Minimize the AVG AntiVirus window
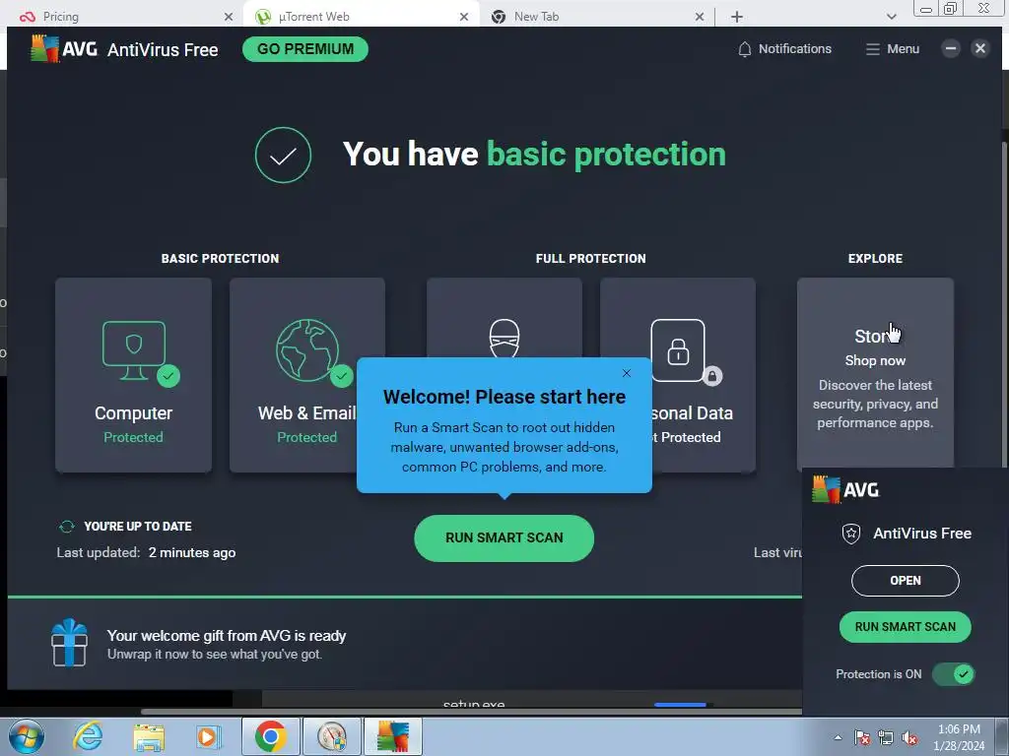This screenshot has width=1009, height=756. [951, 48]
